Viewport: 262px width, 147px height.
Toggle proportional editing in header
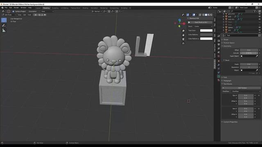pos(117,11)
